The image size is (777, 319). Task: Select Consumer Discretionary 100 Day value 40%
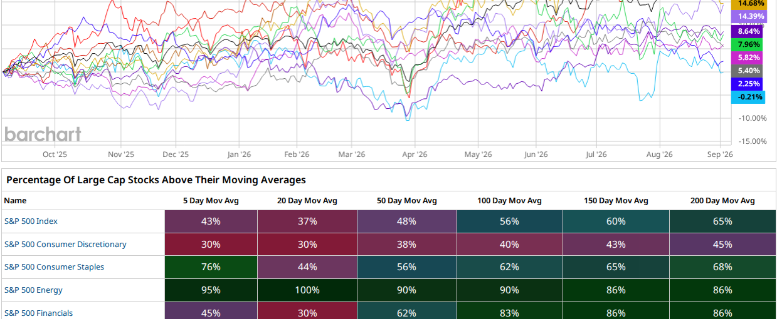509,245
